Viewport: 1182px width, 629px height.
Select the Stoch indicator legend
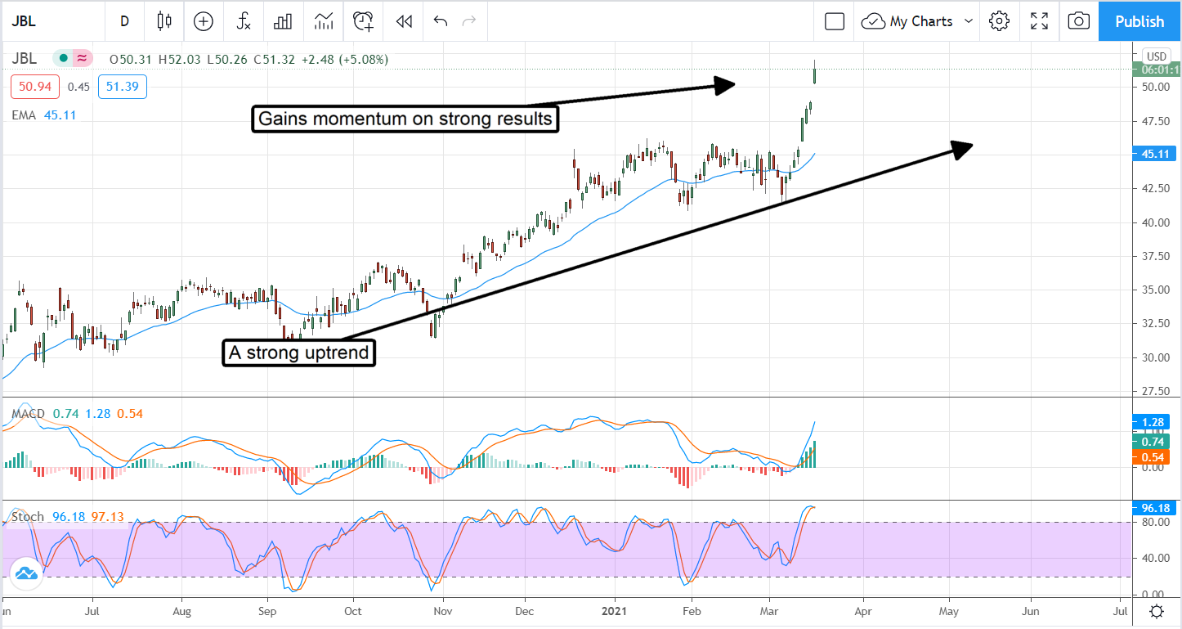coord(28,517)
